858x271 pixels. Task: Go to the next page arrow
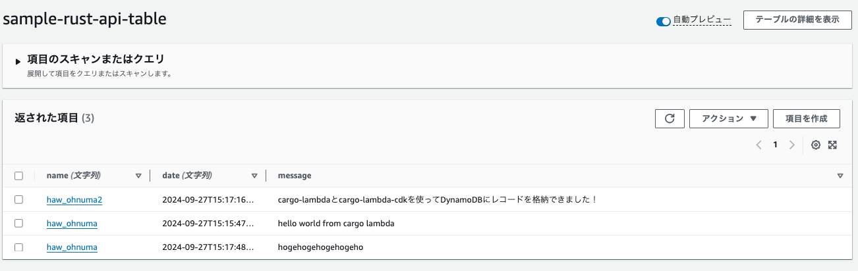[x=792, y=145]
